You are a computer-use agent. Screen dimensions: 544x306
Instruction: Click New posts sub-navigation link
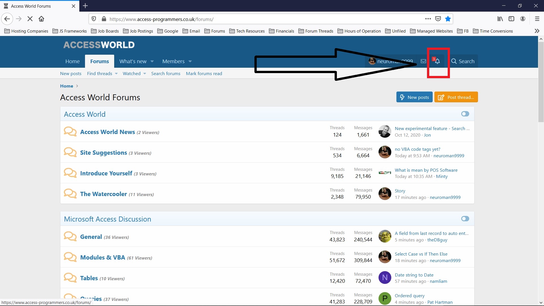tap(71, 74)
